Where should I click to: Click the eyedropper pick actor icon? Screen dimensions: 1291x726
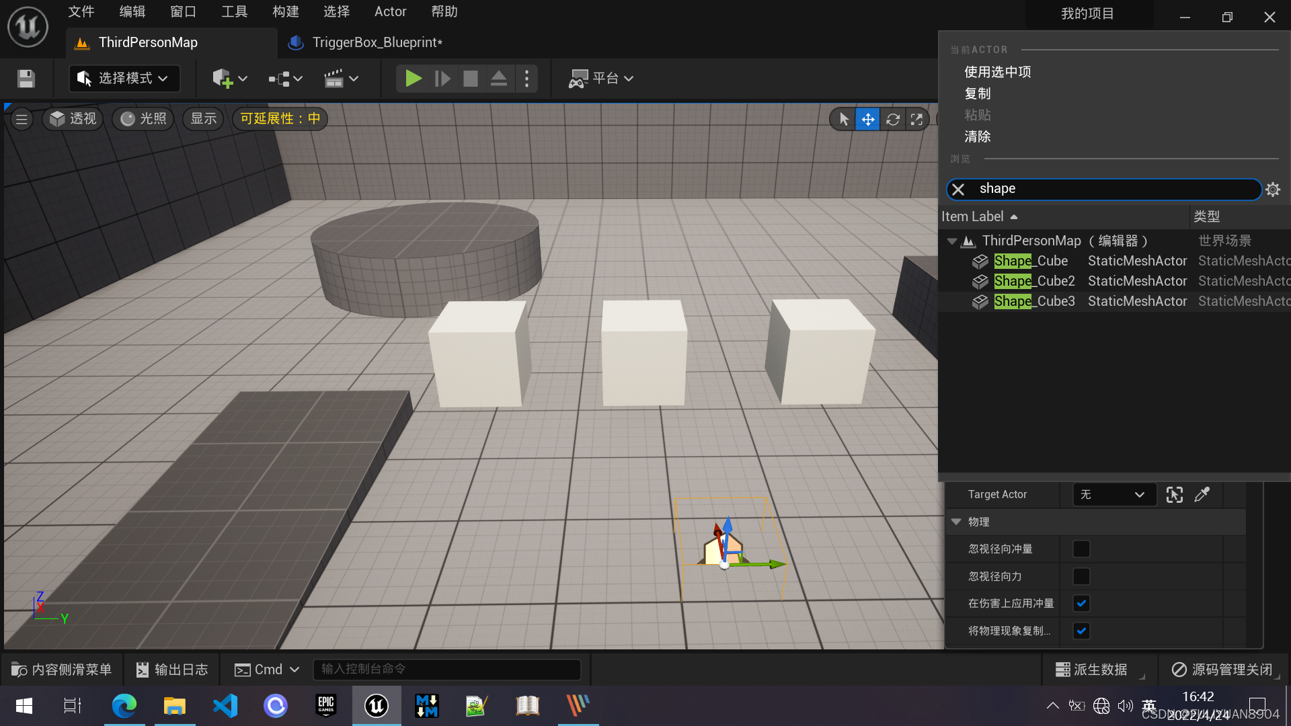[x=1202, y=495]
